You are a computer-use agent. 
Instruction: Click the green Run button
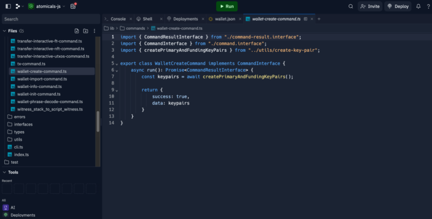(227, 6)
